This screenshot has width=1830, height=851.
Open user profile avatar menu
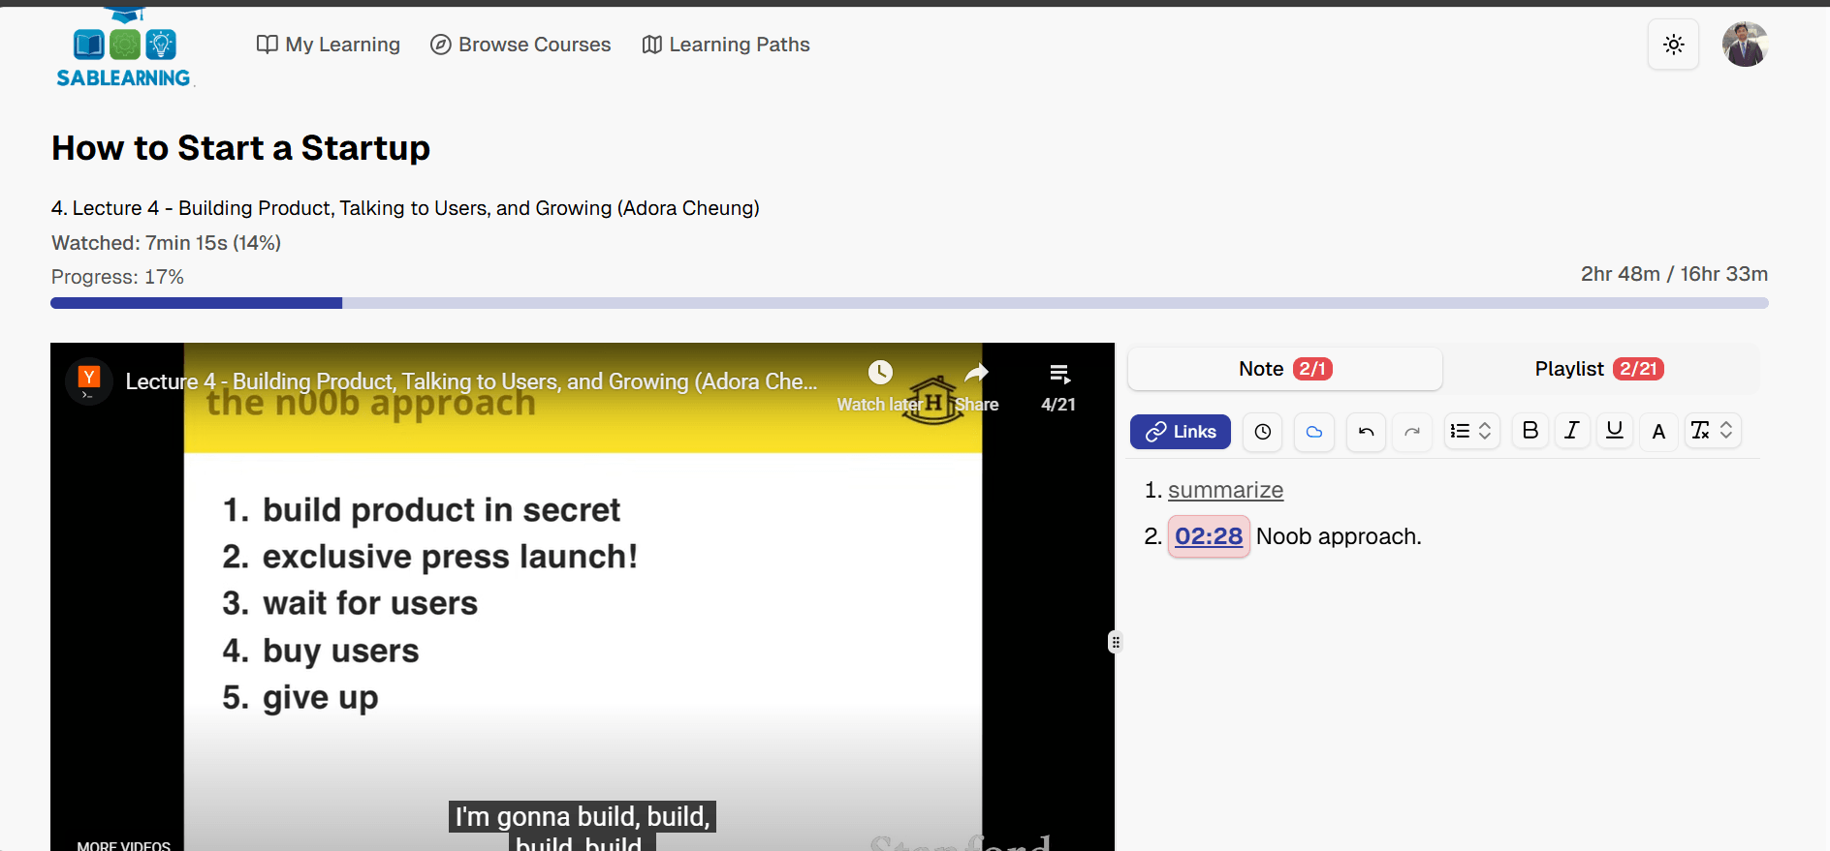[x=1745, y=45]
